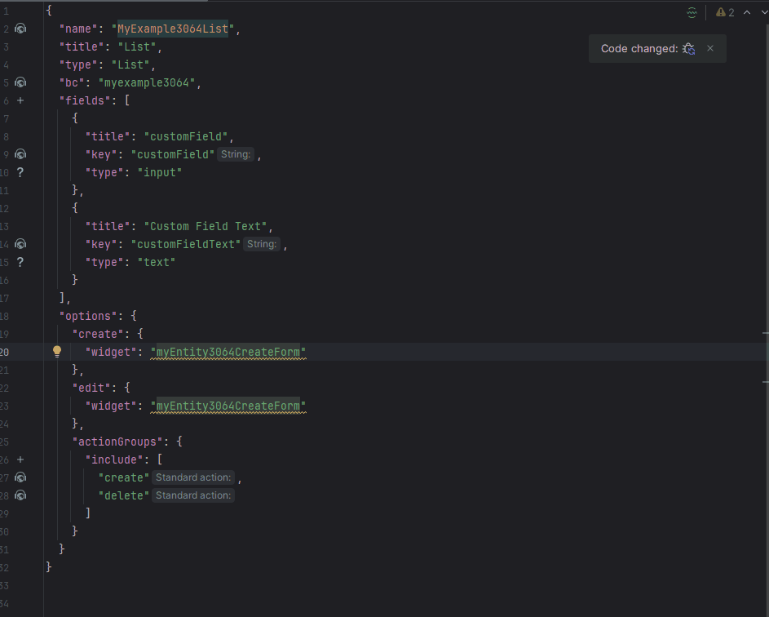Screen dimensions: 769x617
Task: Click the gutter navigation icon on the "name" line
Action: pos(20,29)
